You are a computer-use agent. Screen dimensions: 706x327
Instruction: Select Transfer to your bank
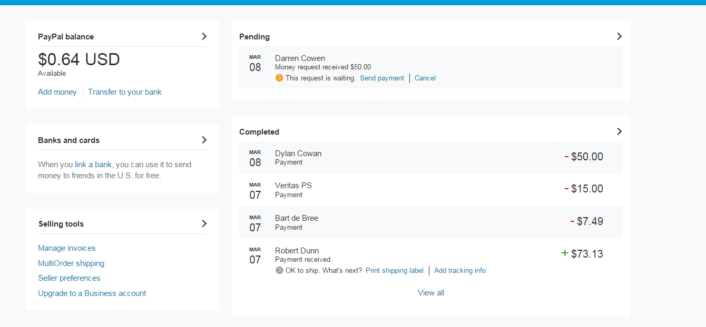click(125, 92)
